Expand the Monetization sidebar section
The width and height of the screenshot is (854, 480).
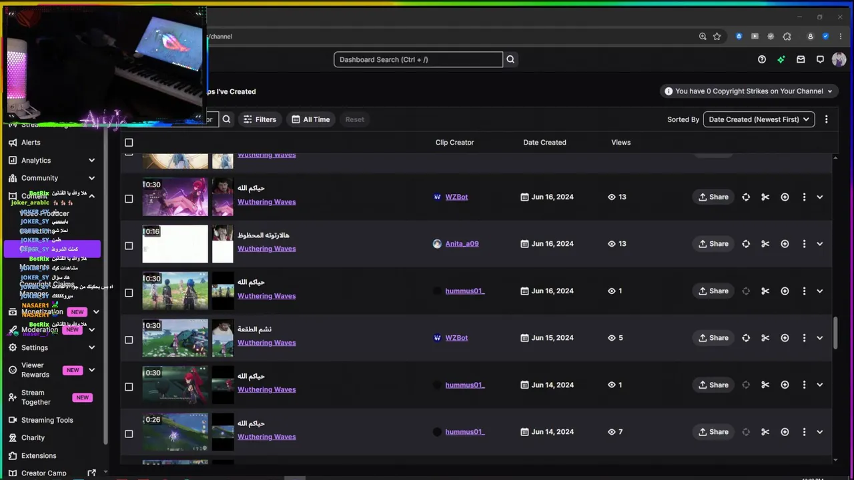(x=96, y=312)
